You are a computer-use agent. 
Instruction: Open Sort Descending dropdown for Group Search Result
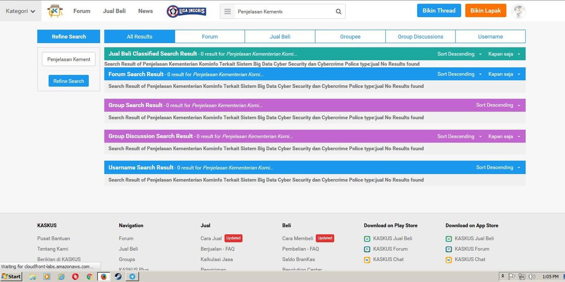(x=498, y=105)
